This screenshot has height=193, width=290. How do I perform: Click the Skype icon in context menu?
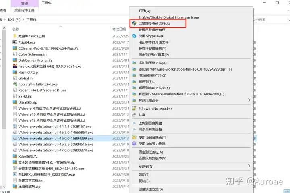point(134,36)
